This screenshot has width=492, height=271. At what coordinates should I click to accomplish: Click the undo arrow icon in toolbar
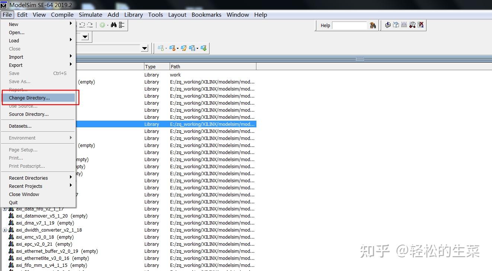[x=82, y=25]
